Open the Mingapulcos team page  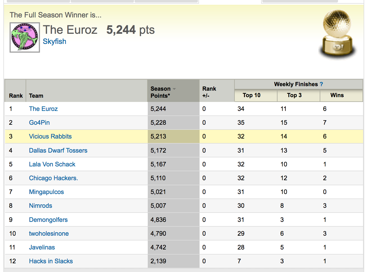(46, 192)
